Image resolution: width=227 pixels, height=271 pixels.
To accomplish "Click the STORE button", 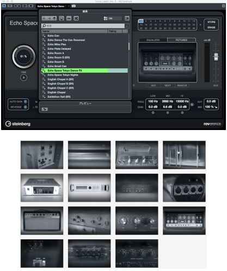I will 211,22.
